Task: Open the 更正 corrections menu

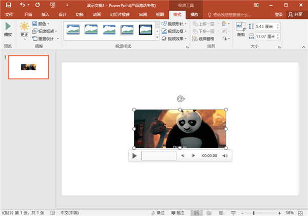Action: tap(24, 31)
